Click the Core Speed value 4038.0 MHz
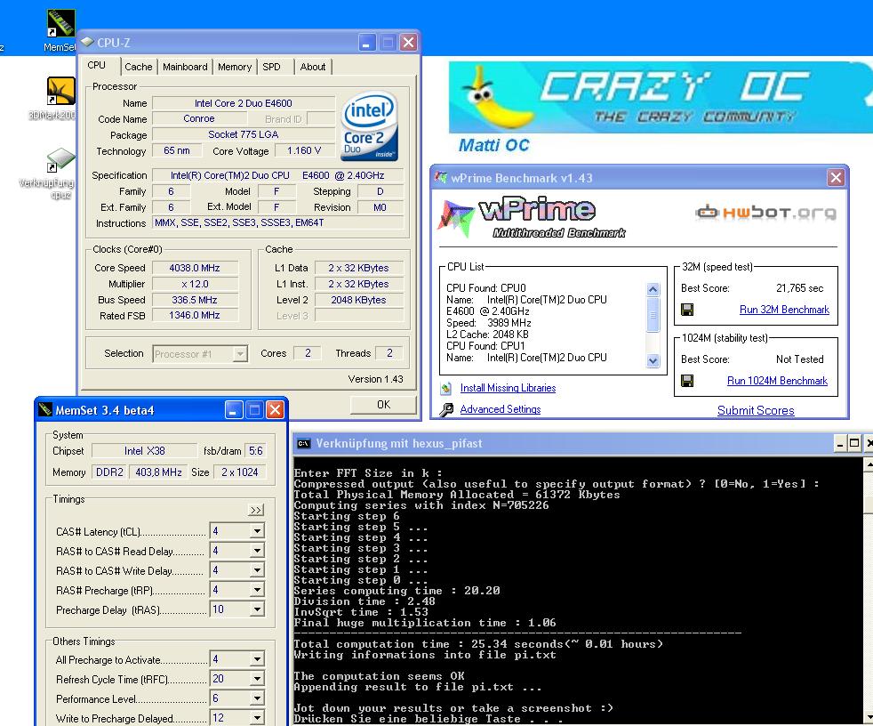This screenshot has width=873, height=726. pos(195,268)
